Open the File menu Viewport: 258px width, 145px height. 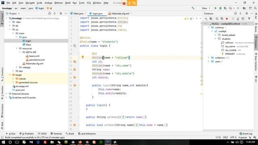tap(8, 3)
